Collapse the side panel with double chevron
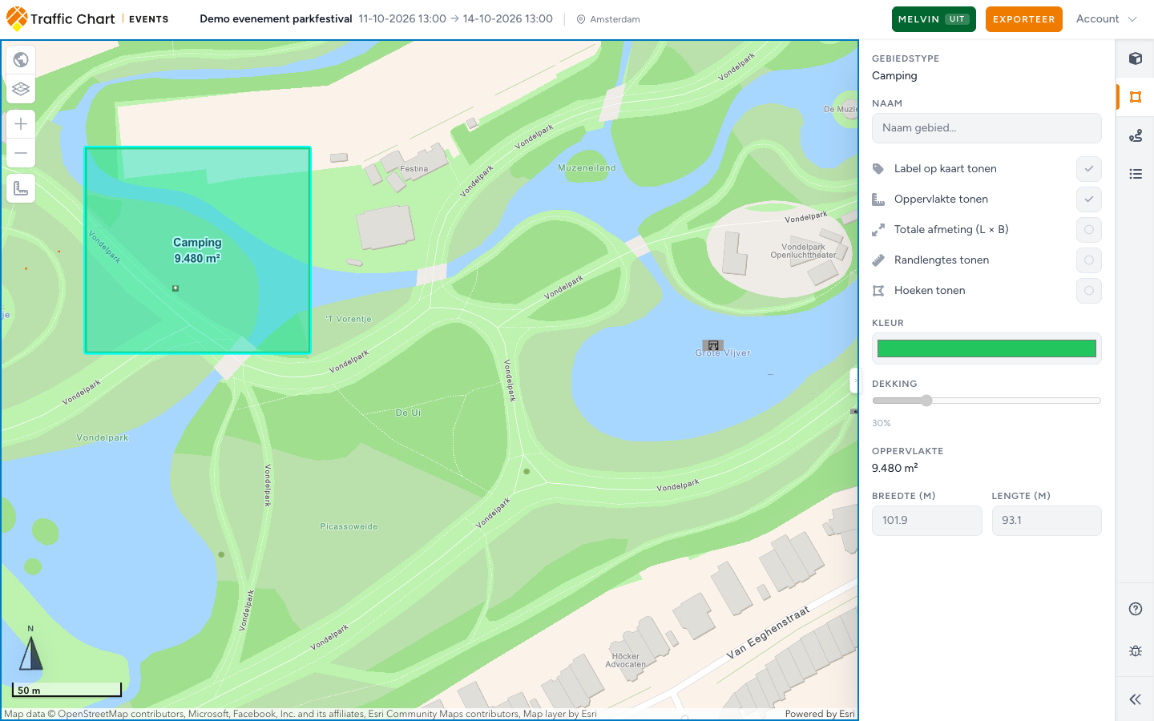 1136,699
